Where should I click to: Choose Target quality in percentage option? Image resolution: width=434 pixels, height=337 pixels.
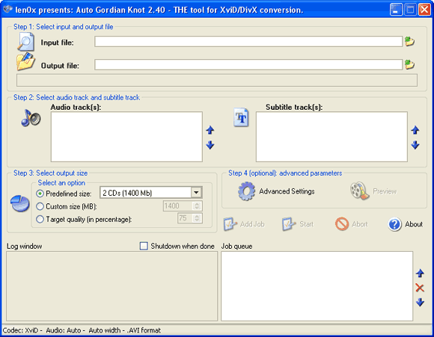[x=40, y=219]
